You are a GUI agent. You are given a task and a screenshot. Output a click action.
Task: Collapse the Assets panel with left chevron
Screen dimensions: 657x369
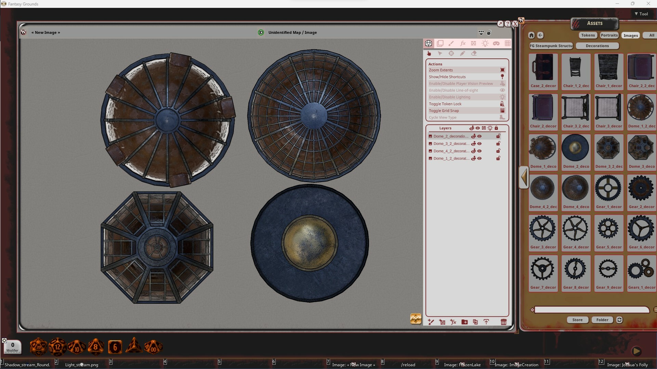click(x=524, y=177)
